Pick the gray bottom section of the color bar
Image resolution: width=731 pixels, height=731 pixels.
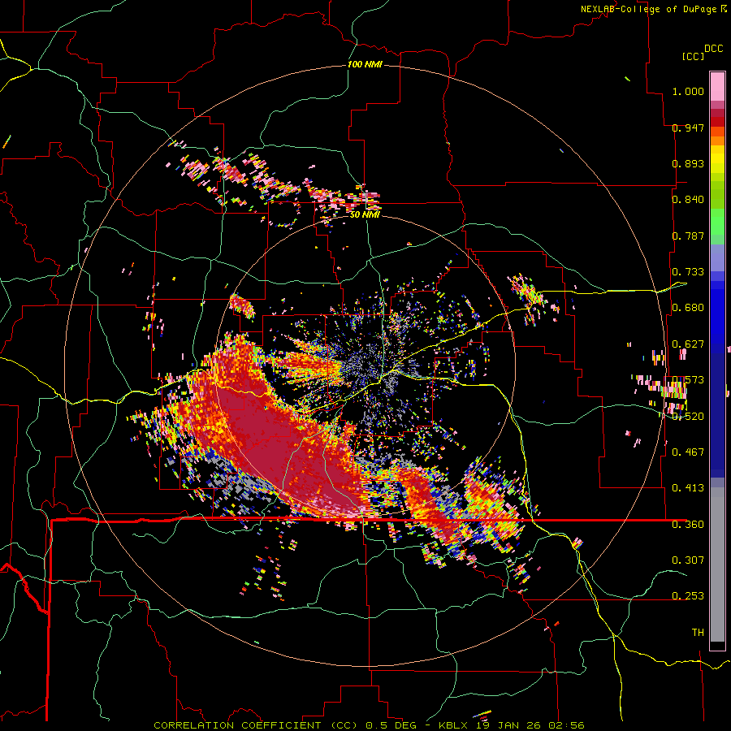717,564
